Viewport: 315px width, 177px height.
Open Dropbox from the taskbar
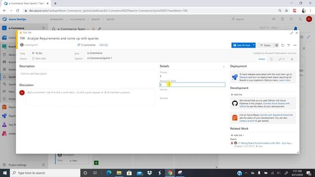(150, 173)
